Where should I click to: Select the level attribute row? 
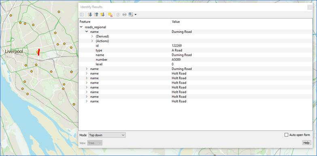[x=195, y=64]
